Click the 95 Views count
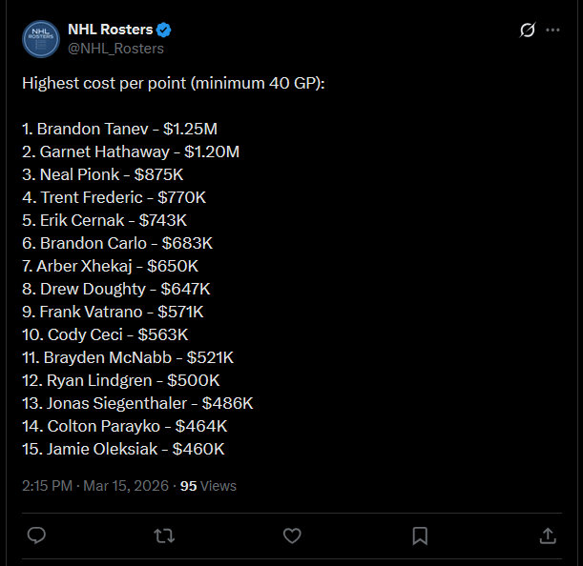Viewport: 583px width, 566px height. (208, 486)
